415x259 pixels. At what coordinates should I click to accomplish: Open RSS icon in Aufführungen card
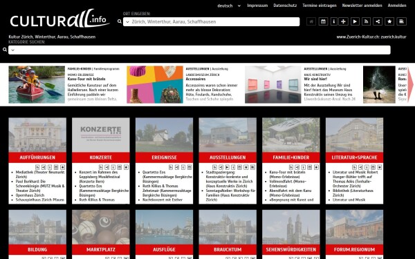(x=37, y=167)
